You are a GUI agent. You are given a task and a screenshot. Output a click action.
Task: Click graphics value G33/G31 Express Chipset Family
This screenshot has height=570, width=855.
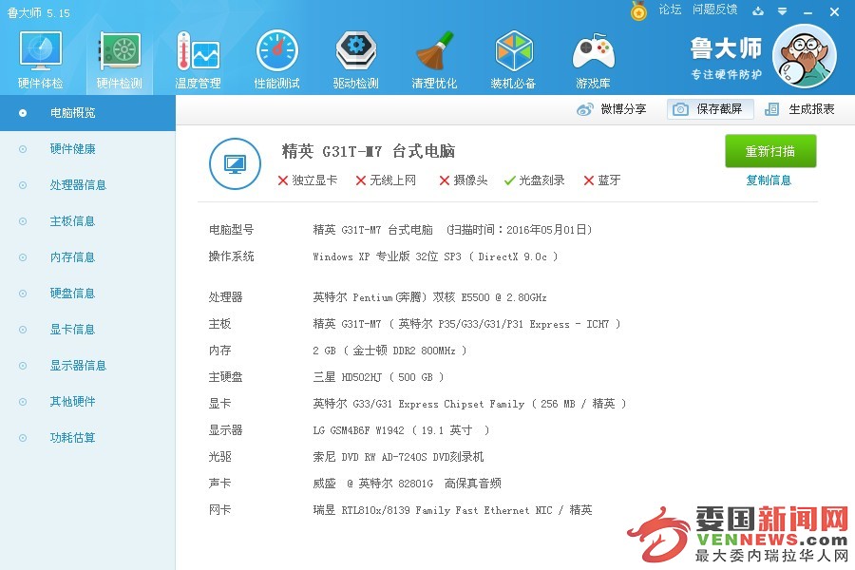point(469,404)
